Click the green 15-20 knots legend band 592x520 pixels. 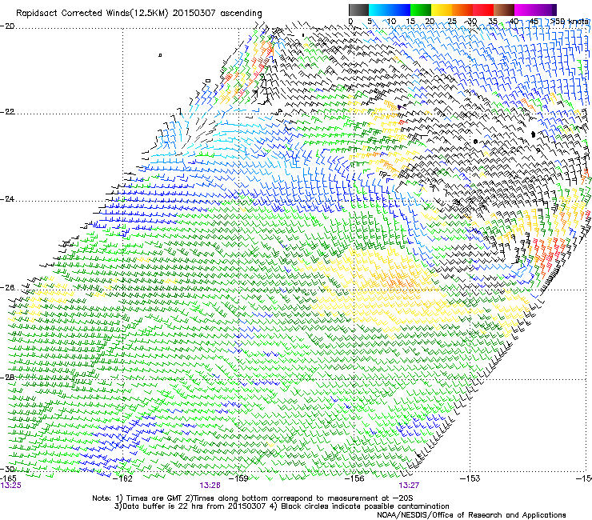point(421,10)
